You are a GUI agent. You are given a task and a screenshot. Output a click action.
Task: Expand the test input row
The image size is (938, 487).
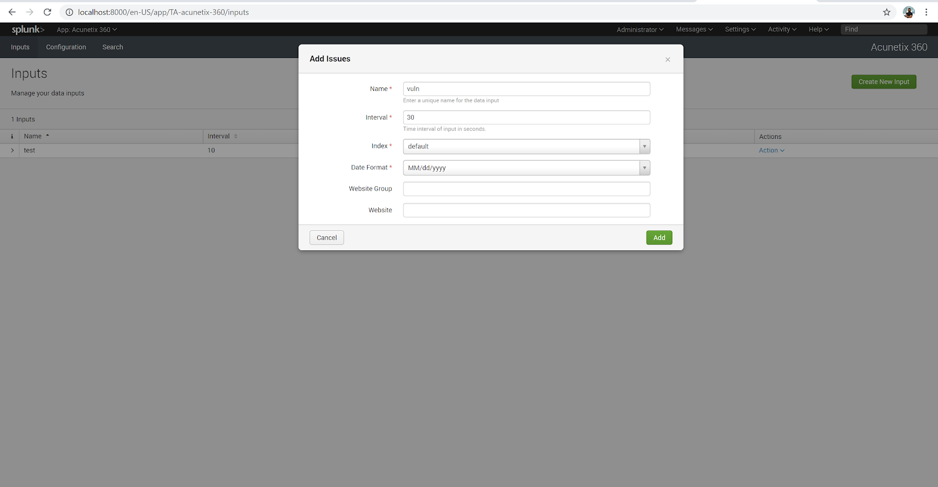pos(12,151)
